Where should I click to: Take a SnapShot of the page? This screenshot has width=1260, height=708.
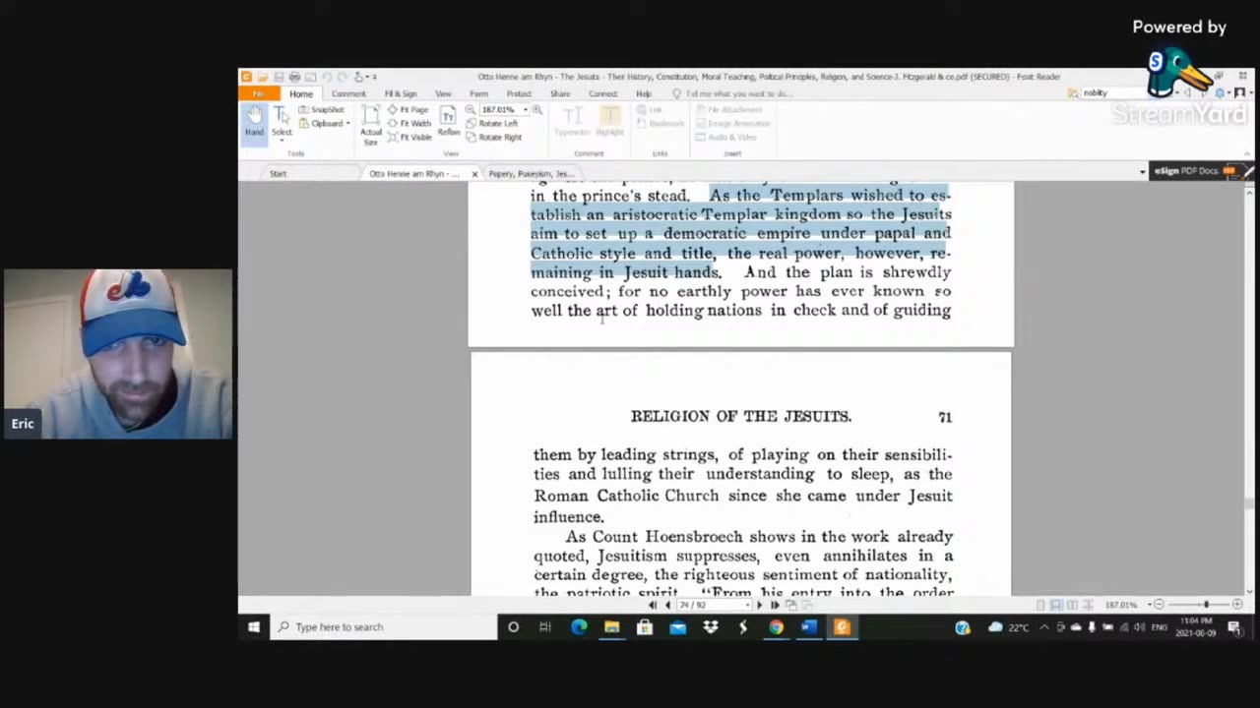click(322, 110)
